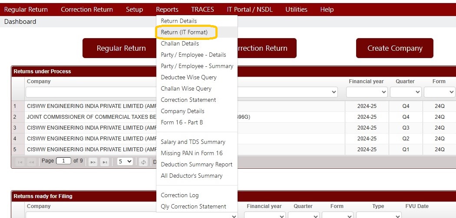Expand the Financial year filter in Returns under Process

[367, 92]
